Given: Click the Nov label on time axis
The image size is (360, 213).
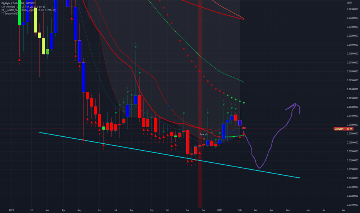Looking at the screenshot, I should tap(188, 210).
